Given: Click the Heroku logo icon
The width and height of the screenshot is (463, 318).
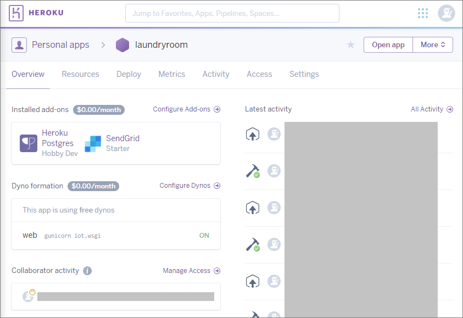Looking at the screenshot, I should 16,13.
